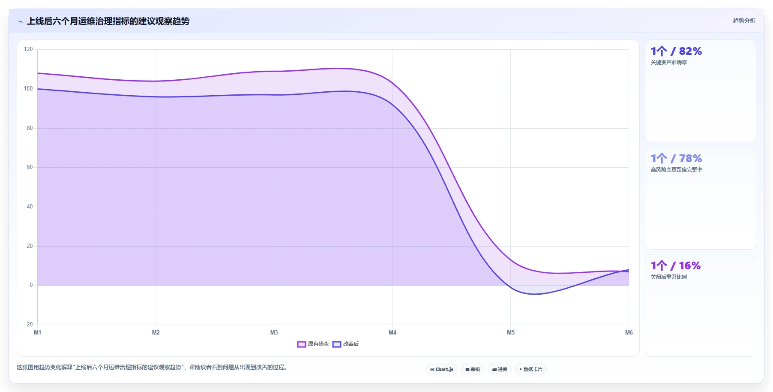
Task: Click the 1个 / 16% value text
Action: point(676,266)
